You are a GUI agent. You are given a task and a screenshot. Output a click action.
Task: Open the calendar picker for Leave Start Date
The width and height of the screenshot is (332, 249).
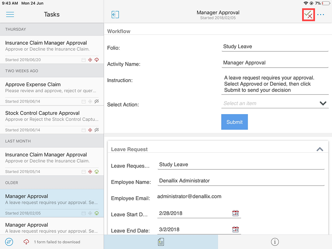tap(235, 213)
